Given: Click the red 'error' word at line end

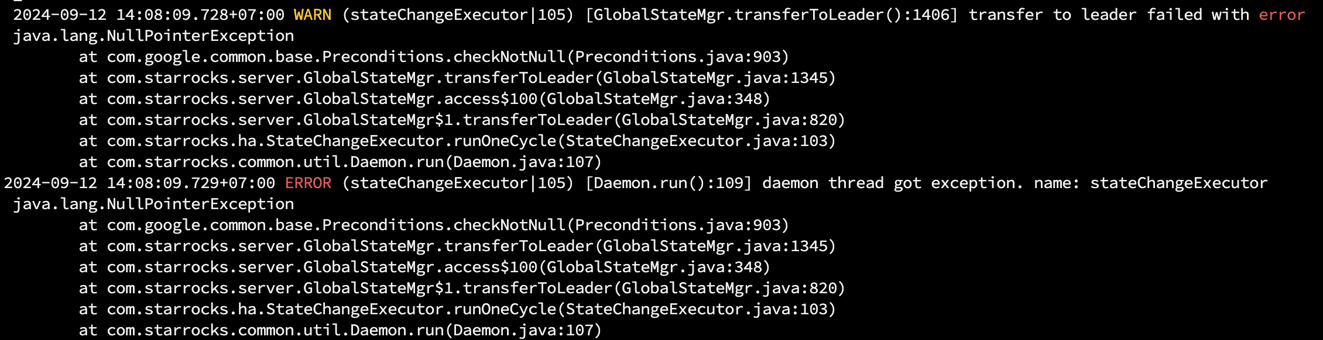Looking at the screenshot, I should click(1282, 15).
